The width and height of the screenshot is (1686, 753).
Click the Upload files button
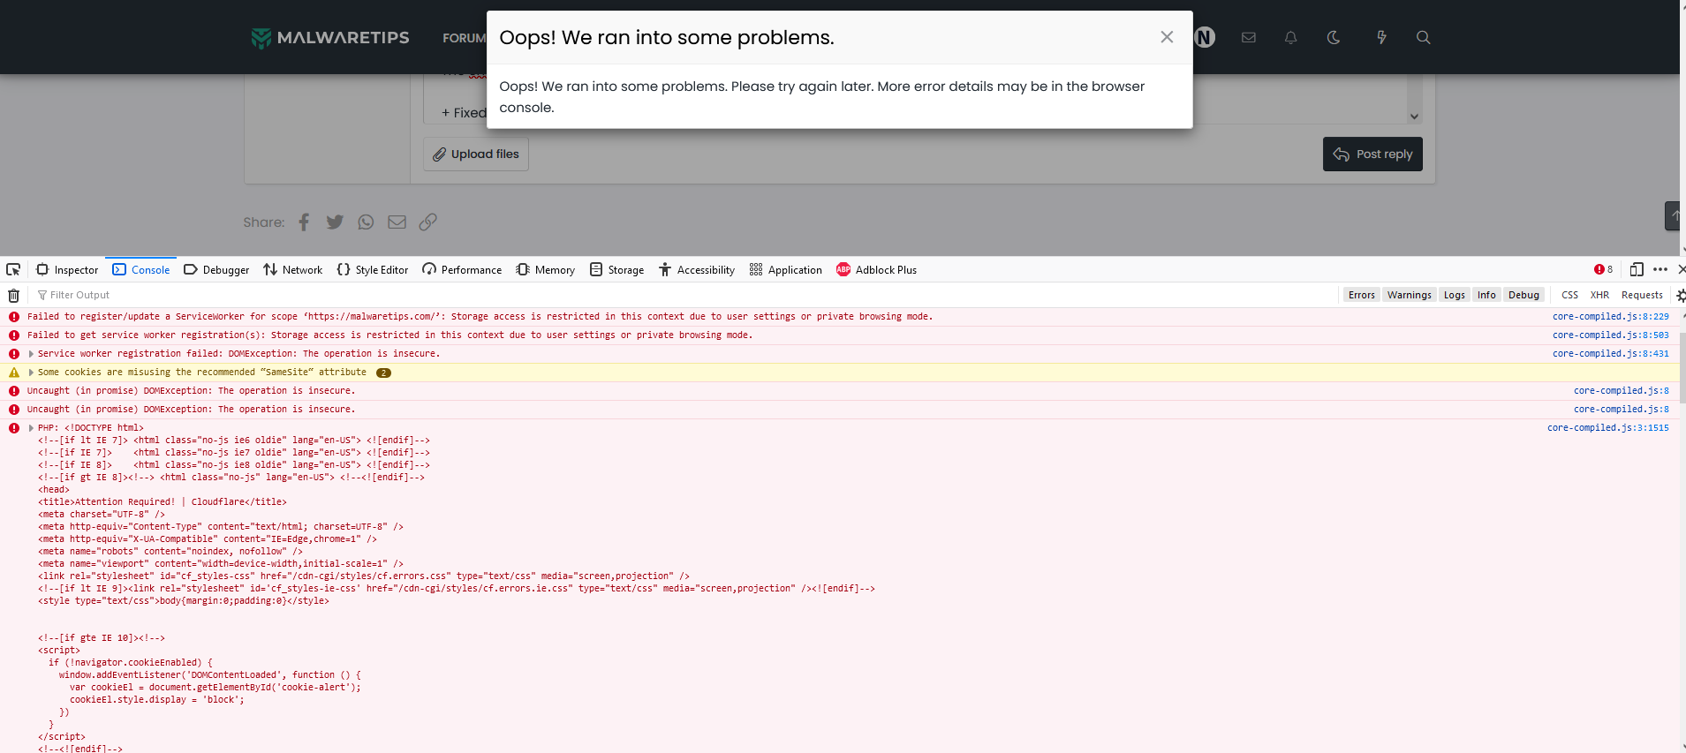click(x=476, y=154)
